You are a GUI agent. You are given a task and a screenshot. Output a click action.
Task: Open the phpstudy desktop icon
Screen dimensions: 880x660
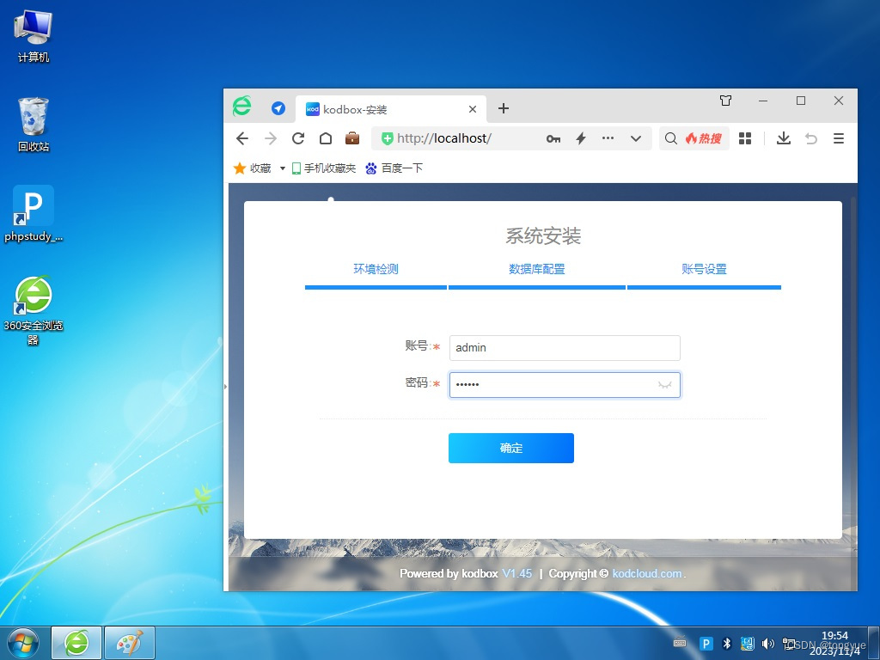tap(33, 206)
